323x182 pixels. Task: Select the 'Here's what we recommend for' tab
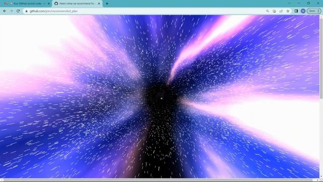(77, 4)
